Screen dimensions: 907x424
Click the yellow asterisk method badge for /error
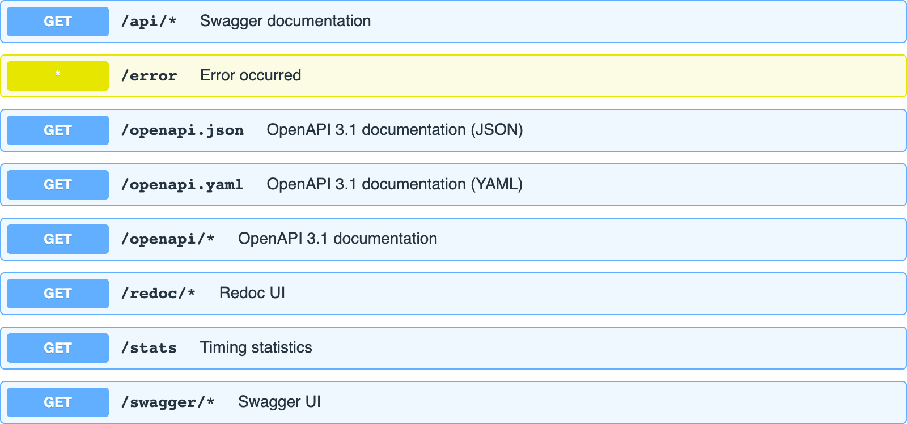(x=58, y=76)
